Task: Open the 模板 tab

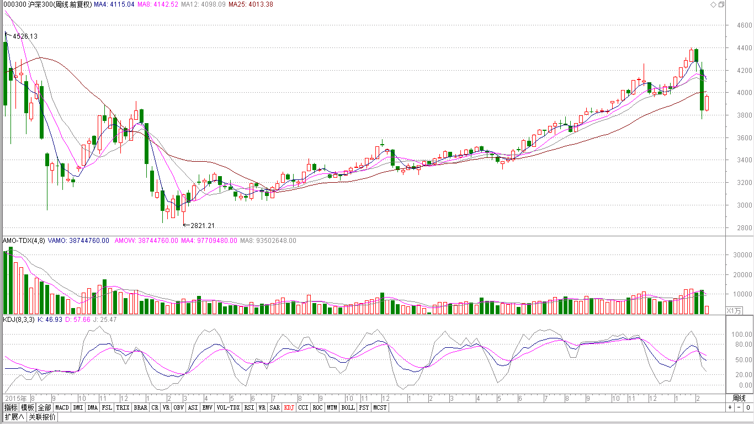Action: click(28, 407)
